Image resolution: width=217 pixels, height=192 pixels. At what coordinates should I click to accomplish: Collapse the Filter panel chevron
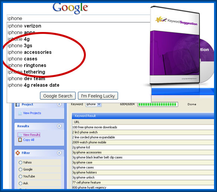click(x=59, y=153)
